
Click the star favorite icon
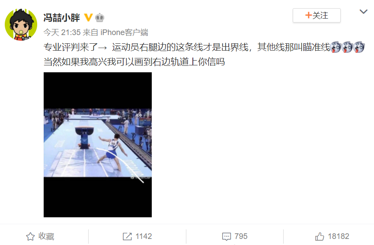pyautogui.click(x=30, y=236)
